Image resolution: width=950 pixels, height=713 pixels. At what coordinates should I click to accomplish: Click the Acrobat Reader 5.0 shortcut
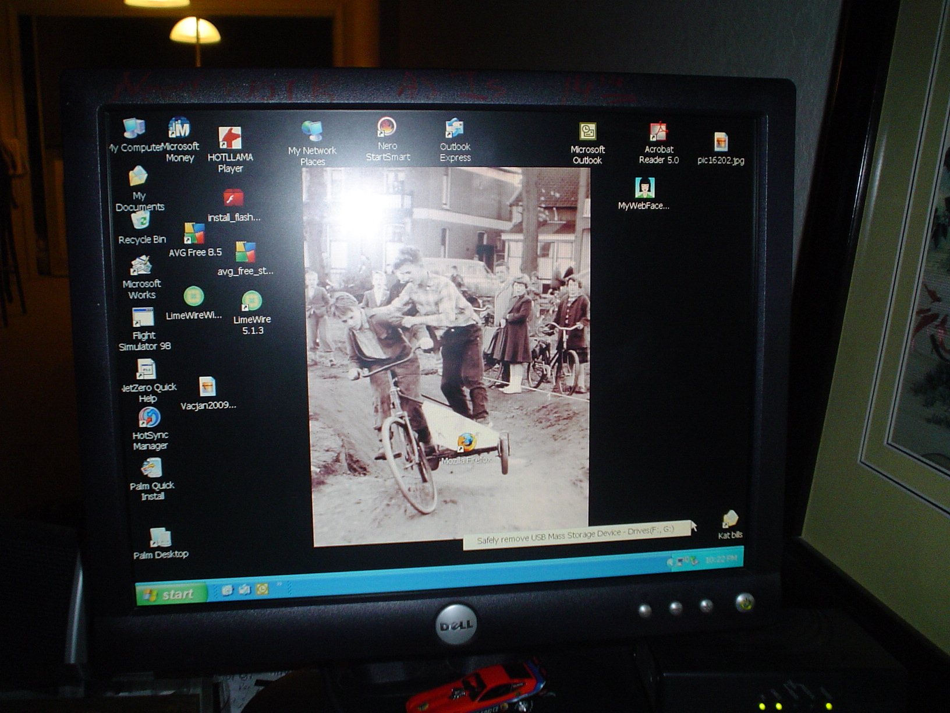coord(658,143)
